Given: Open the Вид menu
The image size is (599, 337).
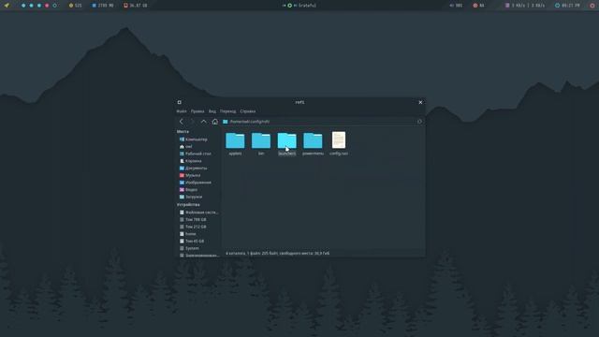Looking at the screenshot, I should (212, 111).
